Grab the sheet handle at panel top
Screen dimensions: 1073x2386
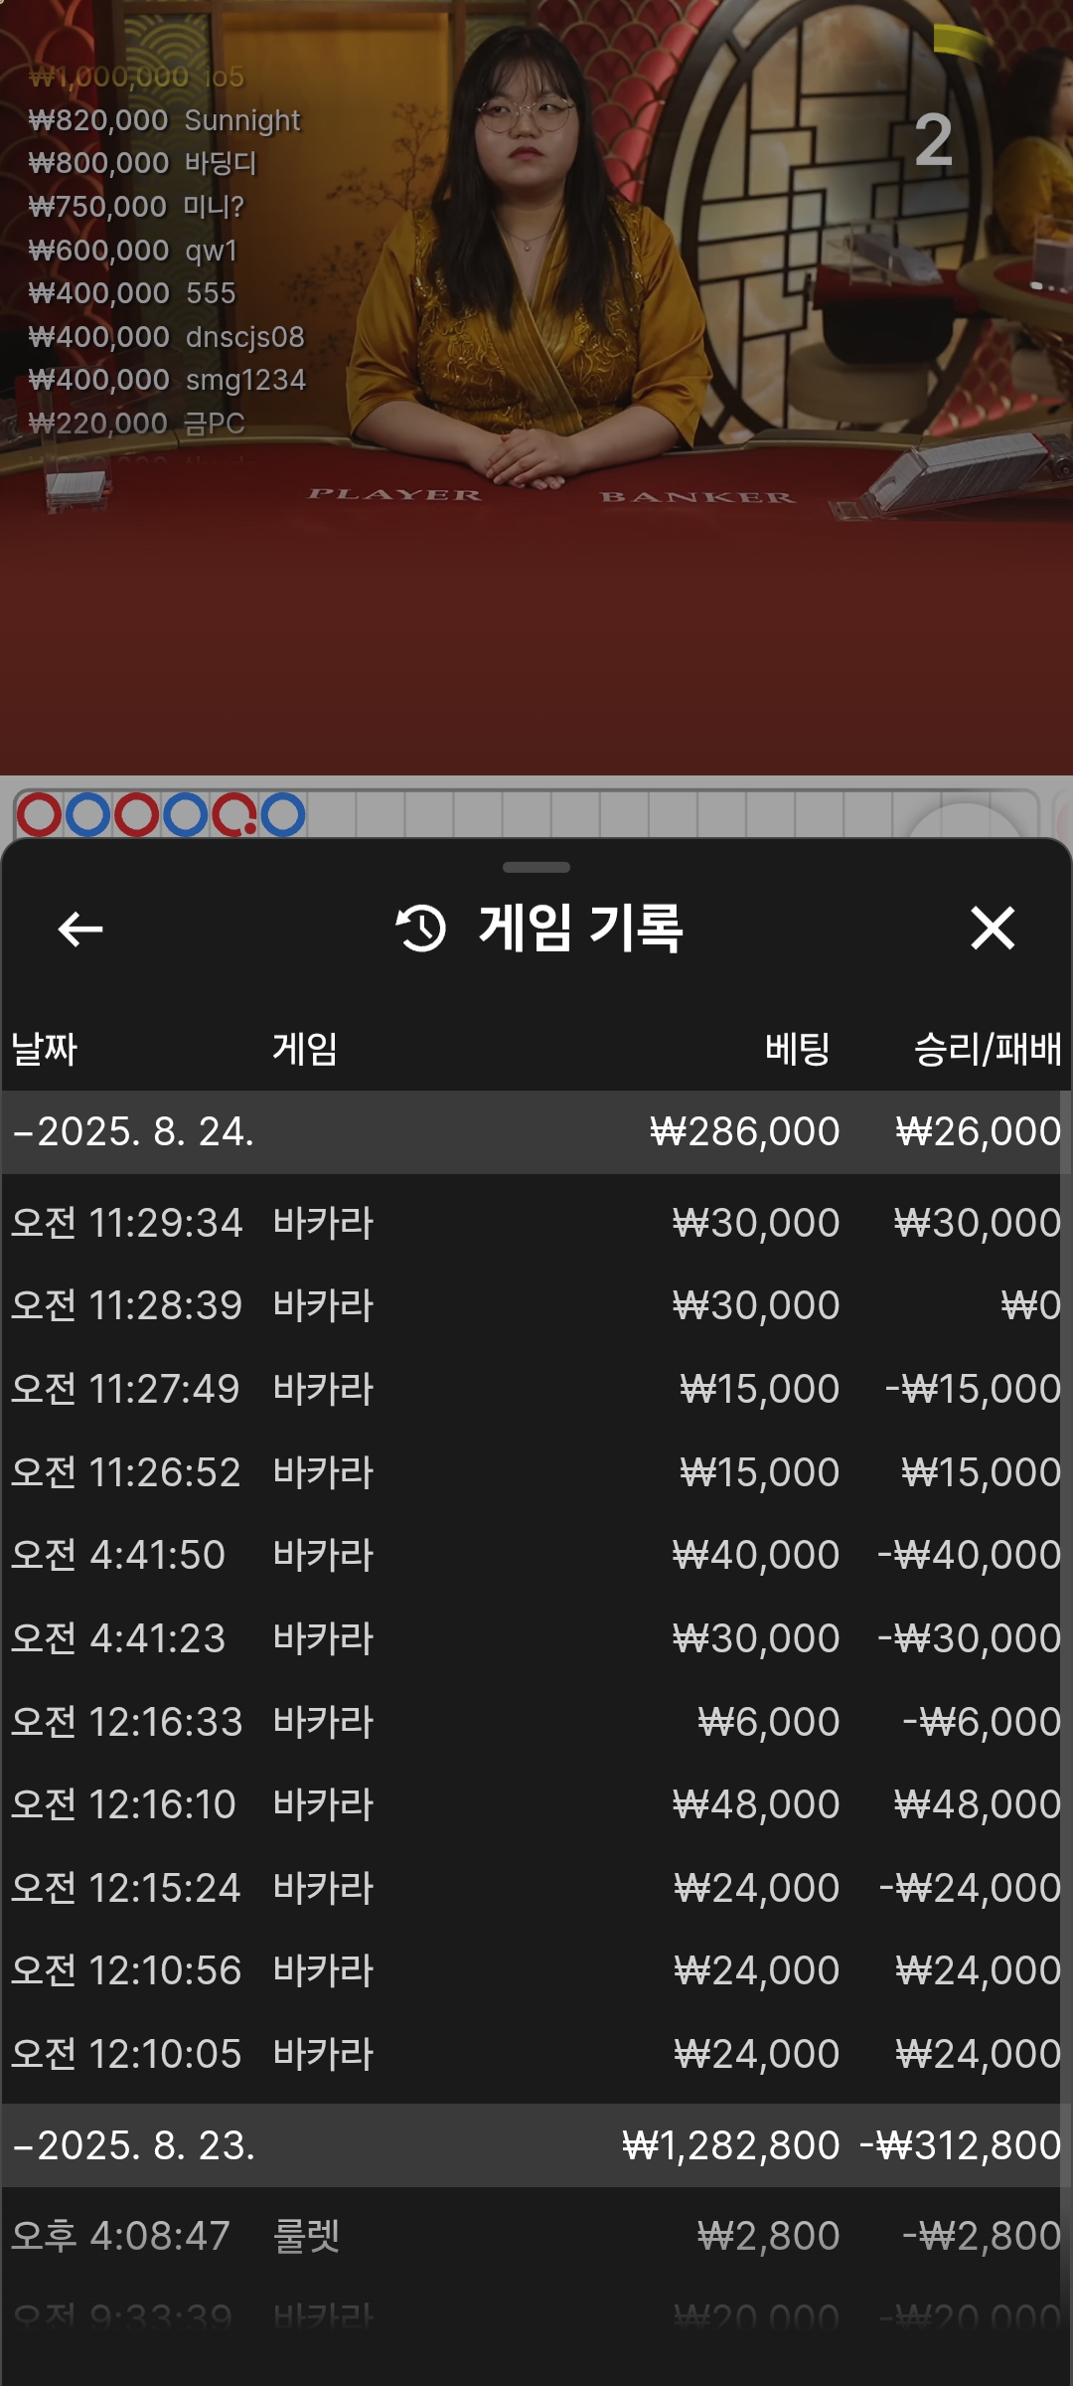(536, 867)
